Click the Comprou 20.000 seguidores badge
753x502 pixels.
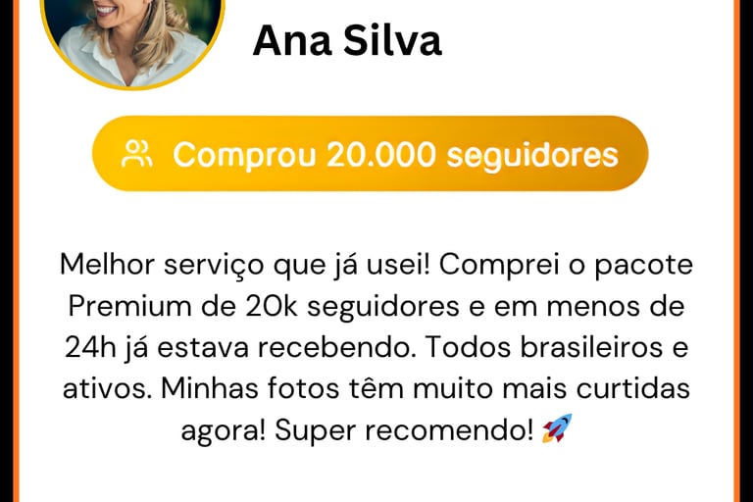tap(371, 154)
